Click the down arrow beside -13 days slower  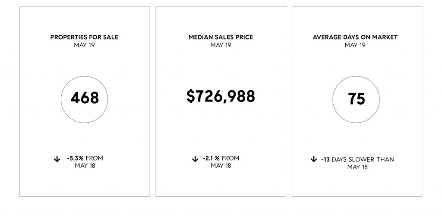point(314,159)
